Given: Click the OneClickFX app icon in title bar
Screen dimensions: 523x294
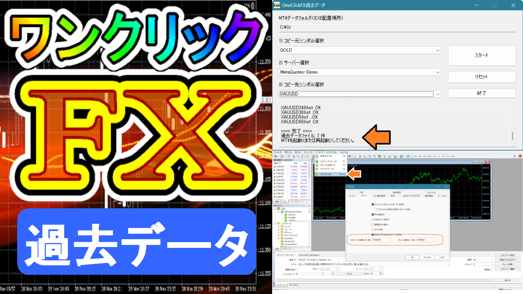Looking at the screenshot, I should (277, 5).
